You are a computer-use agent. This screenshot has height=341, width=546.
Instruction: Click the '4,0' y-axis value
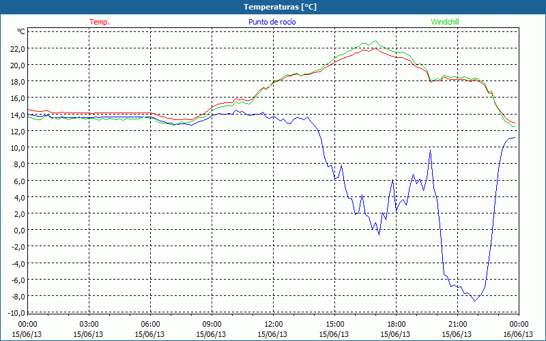[x=20, y=197]
